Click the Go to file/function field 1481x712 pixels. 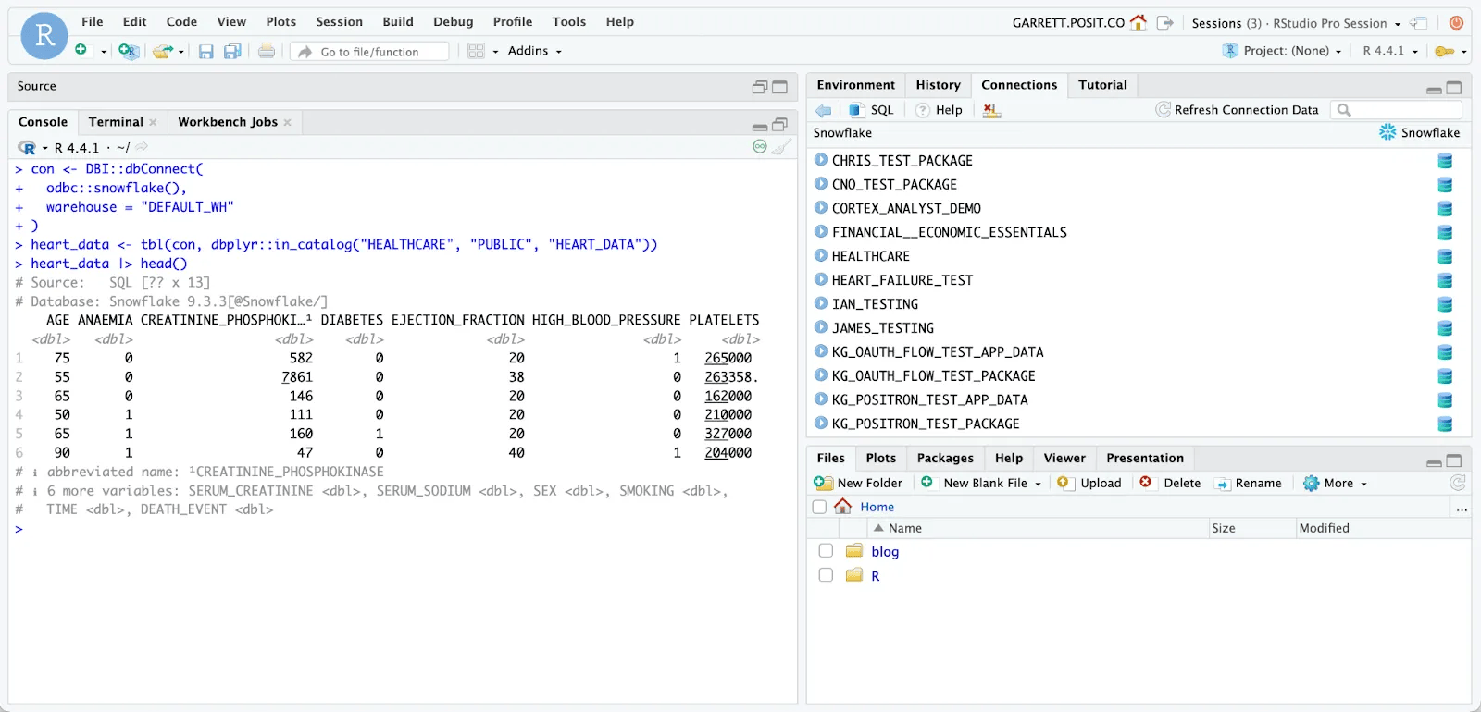click(381, 52)
